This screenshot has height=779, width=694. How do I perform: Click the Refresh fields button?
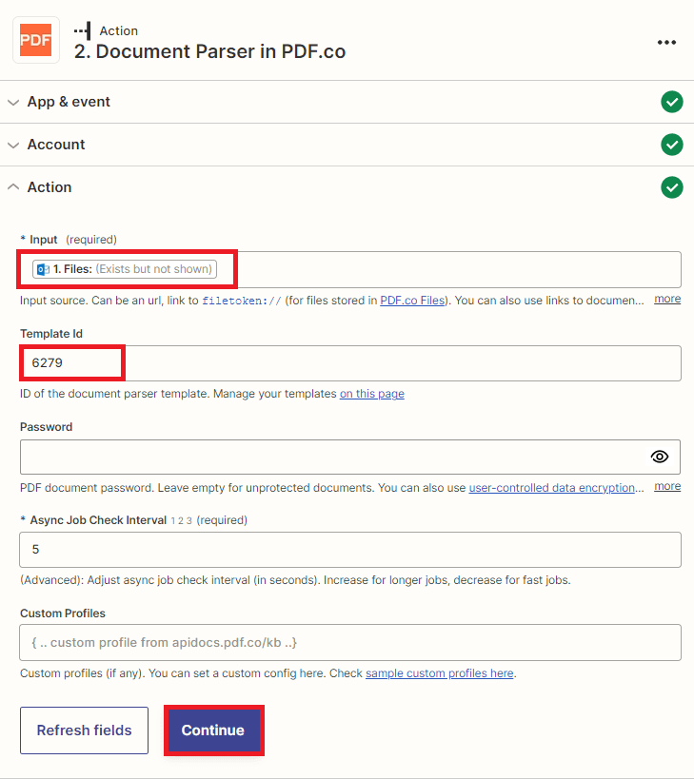coord(84,730)
